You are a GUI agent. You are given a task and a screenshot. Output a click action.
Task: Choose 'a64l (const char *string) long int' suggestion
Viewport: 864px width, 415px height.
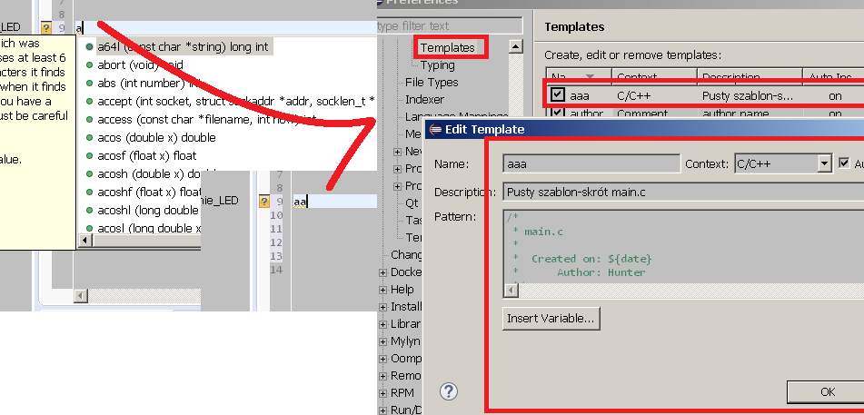(183, 47)
